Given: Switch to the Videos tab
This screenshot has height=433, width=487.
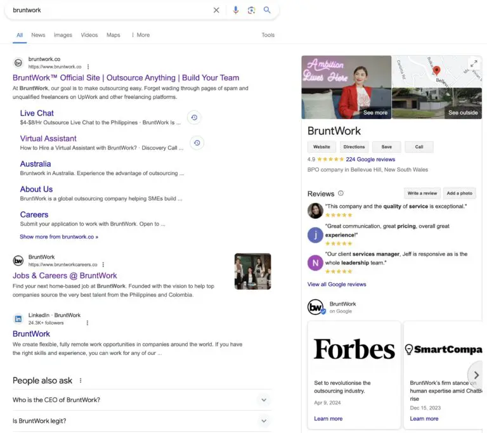Looking at the screenshot, I should tap(89, 35).
